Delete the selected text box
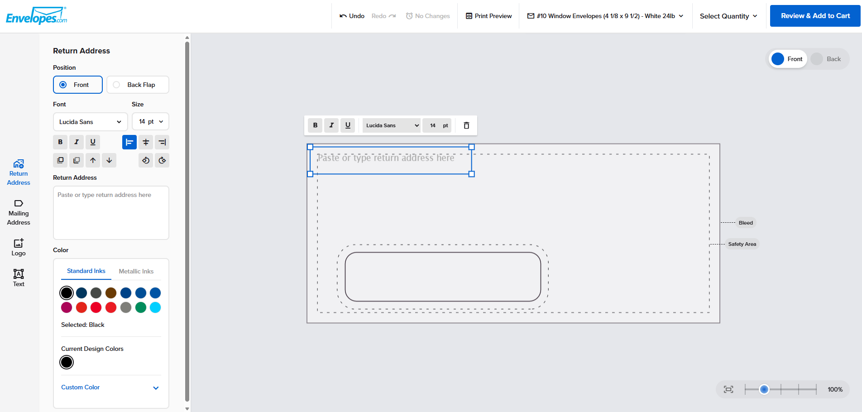This screenshot has width=862, height=412. click(x=466, y=125)
